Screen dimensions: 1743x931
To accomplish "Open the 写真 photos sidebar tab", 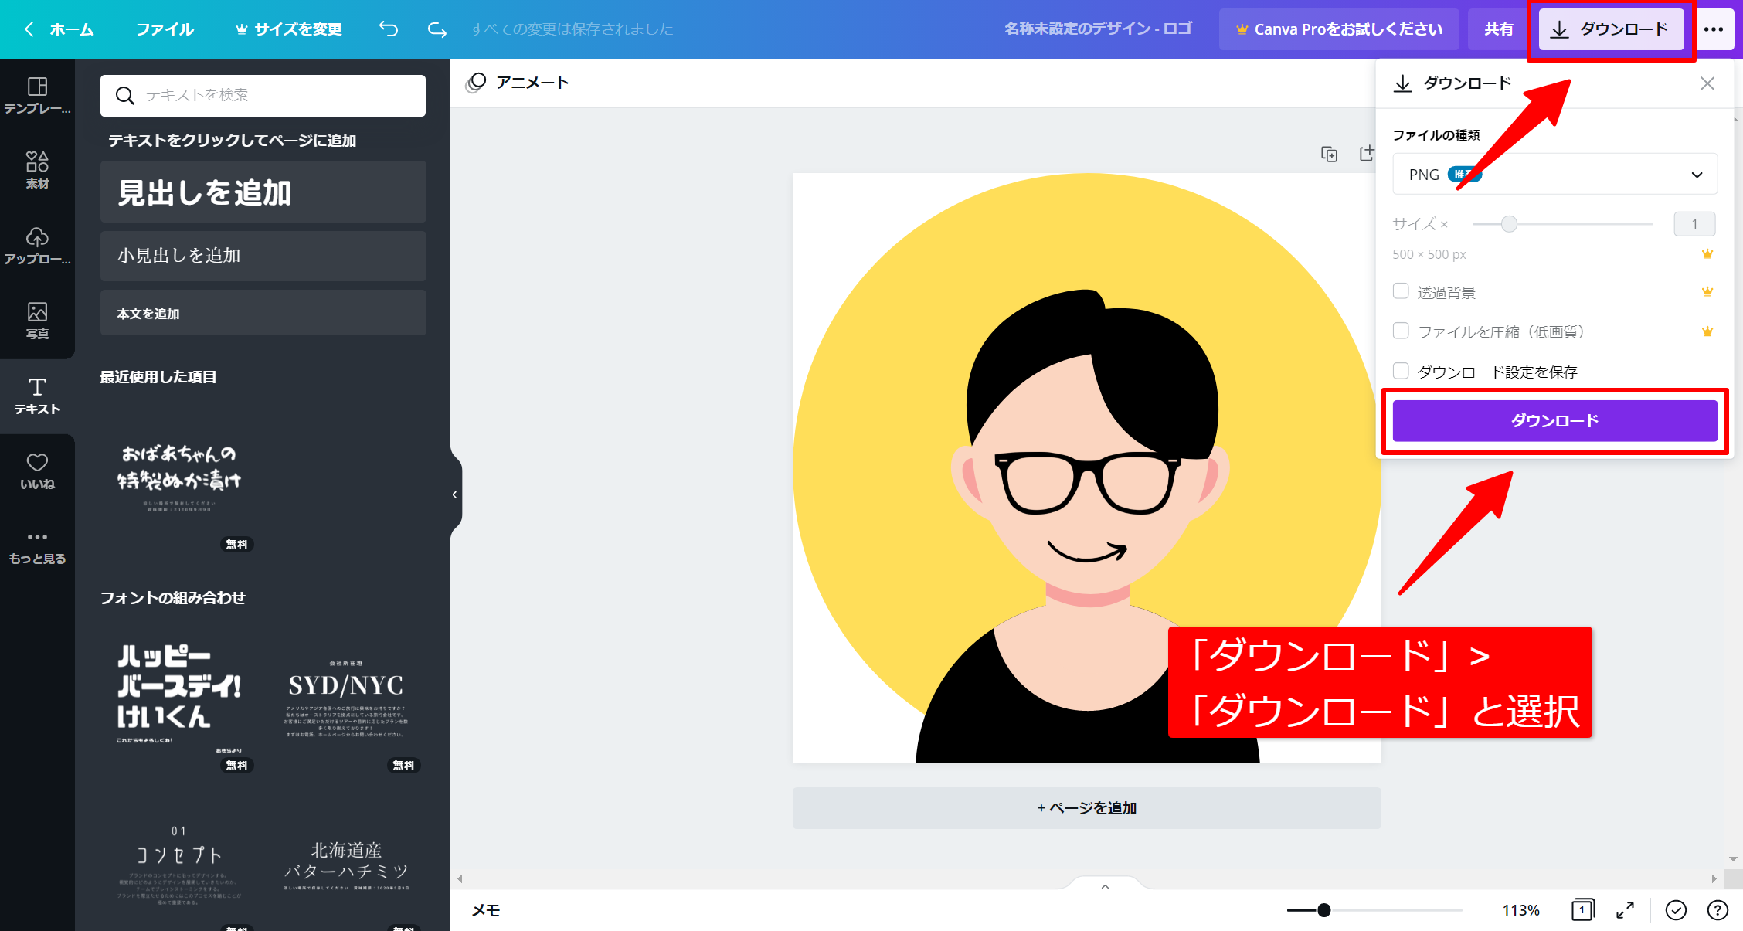I will [x=37, y=321].
